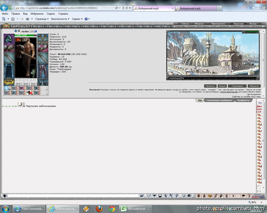Viewport: 267px width, 213px height.
Task: Click the save floppy disk chat icon
Action: (160, 196)
